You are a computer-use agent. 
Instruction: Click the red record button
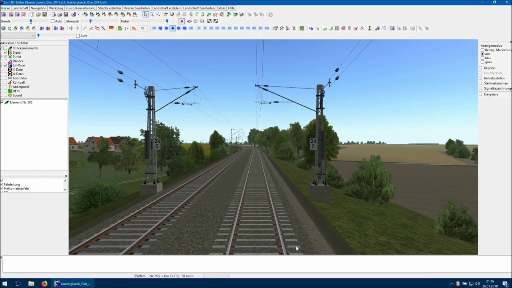(x=182, y=21)
